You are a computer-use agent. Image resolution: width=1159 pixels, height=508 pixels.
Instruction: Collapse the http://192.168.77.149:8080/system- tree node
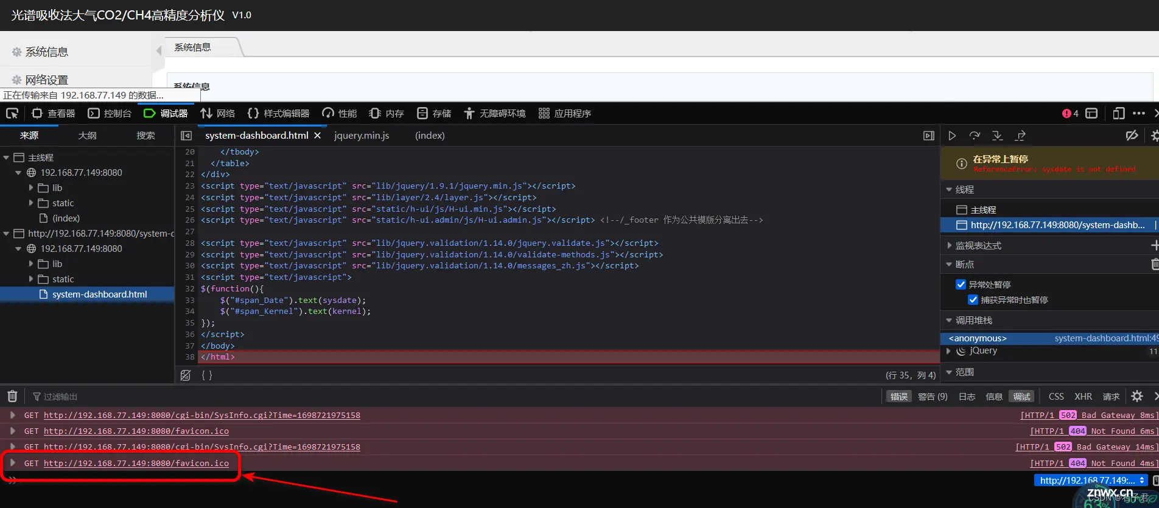click(x=6, y=234)
